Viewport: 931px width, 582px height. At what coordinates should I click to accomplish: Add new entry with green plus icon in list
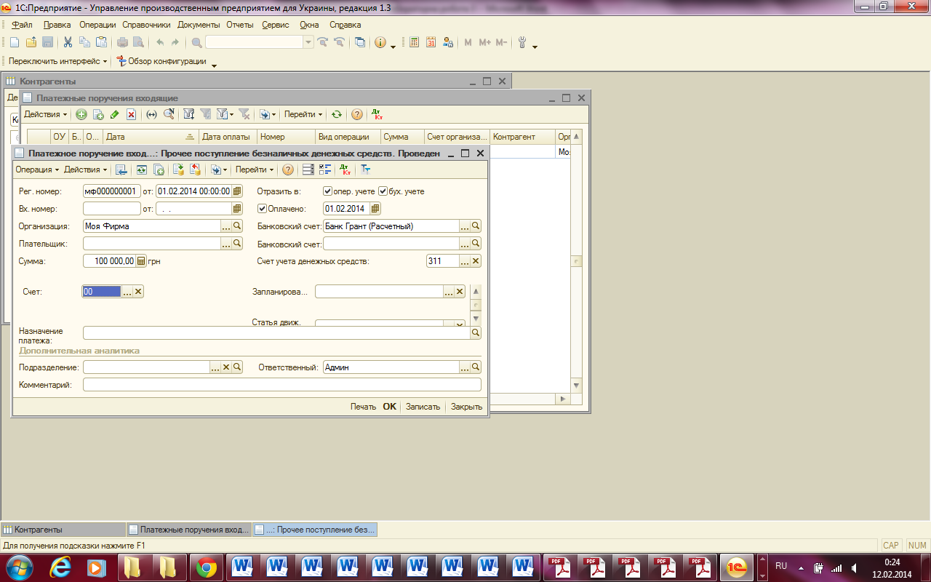(81, 114)
